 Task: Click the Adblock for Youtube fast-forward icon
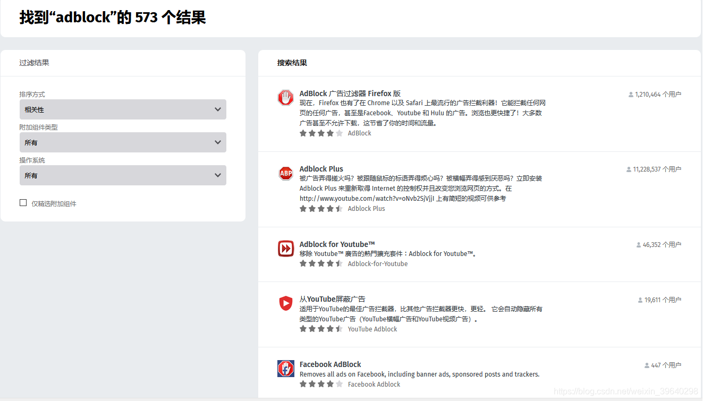point(286,249)
